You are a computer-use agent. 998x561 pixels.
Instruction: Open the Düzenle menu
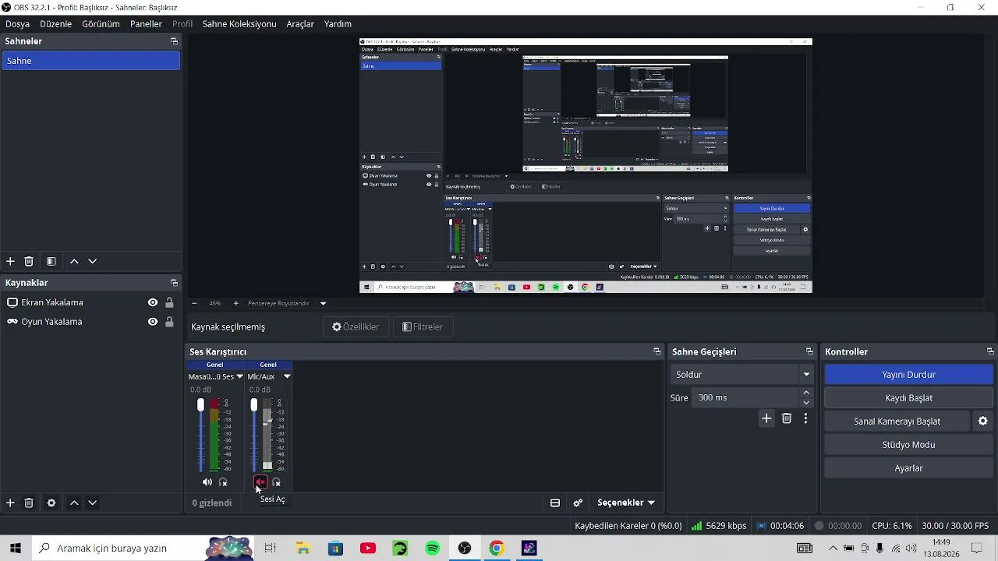(56, 24)
